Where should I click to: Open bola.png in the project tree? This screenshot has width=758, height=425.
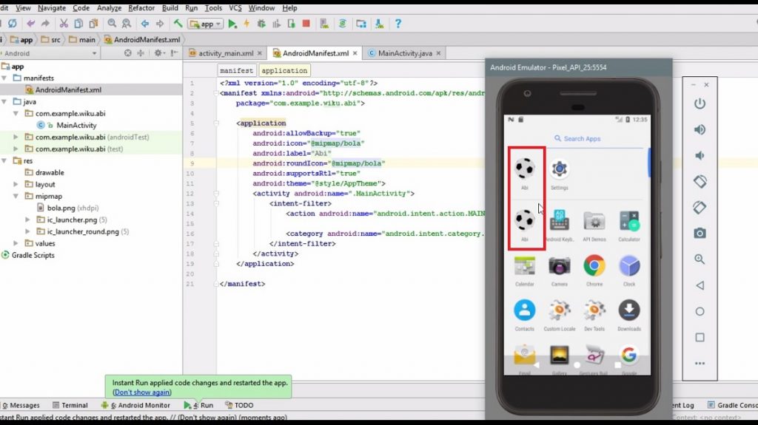[61, 208]
